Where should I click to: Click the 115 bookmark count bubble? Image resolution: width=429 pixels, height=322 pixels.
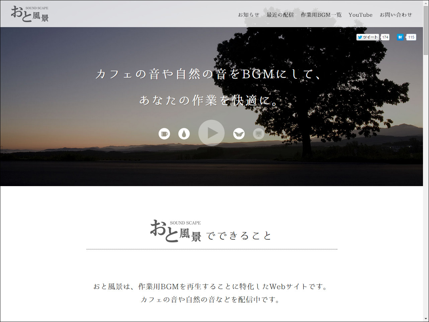tap(411, 37)
